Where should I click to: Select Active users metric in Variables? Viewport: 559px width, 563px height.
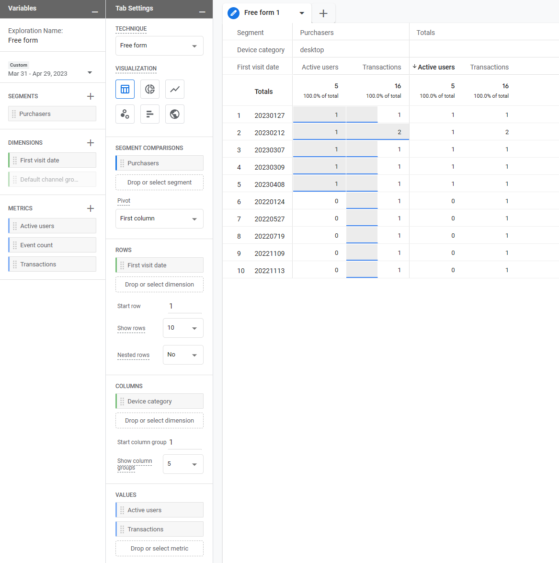click(x=52, y=226)
